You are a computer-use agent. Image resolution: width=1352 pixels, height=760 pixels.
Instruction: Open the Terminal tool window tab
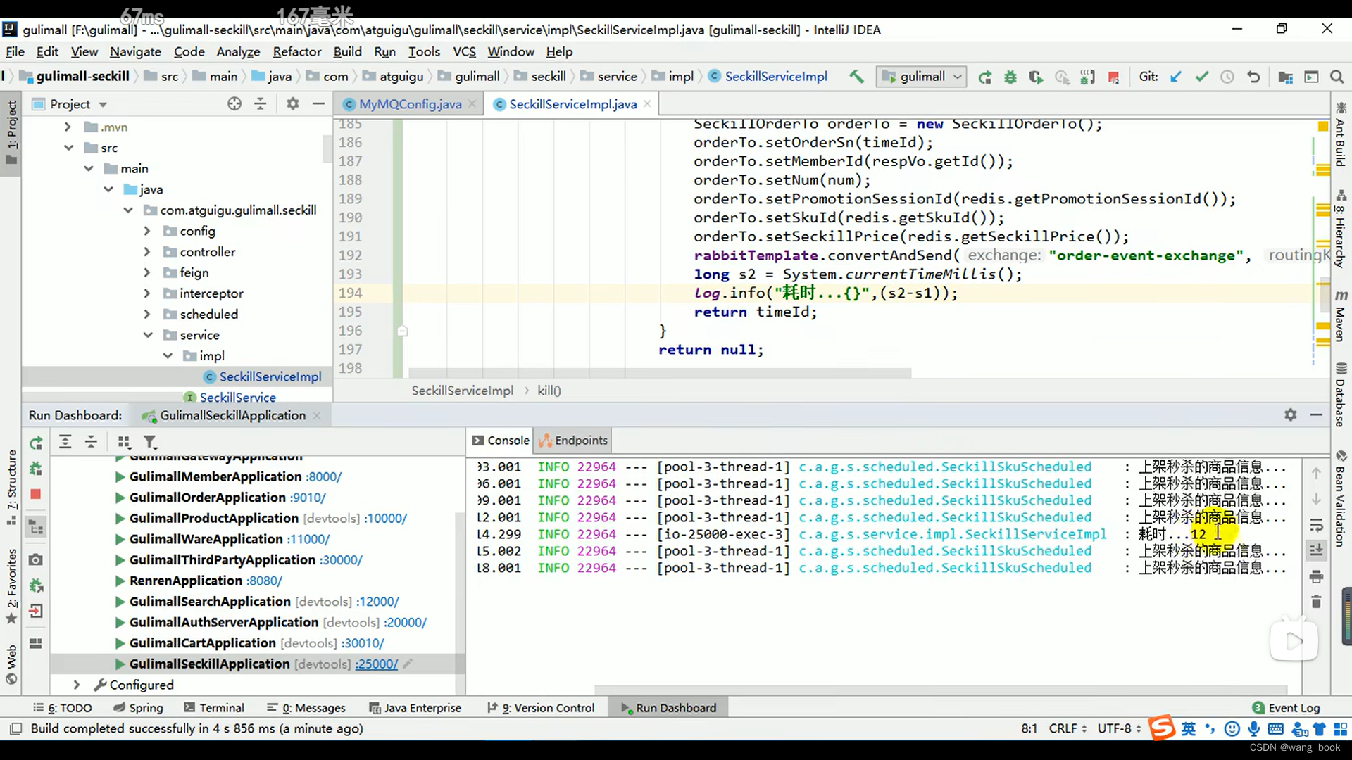[x=214, y=708]
